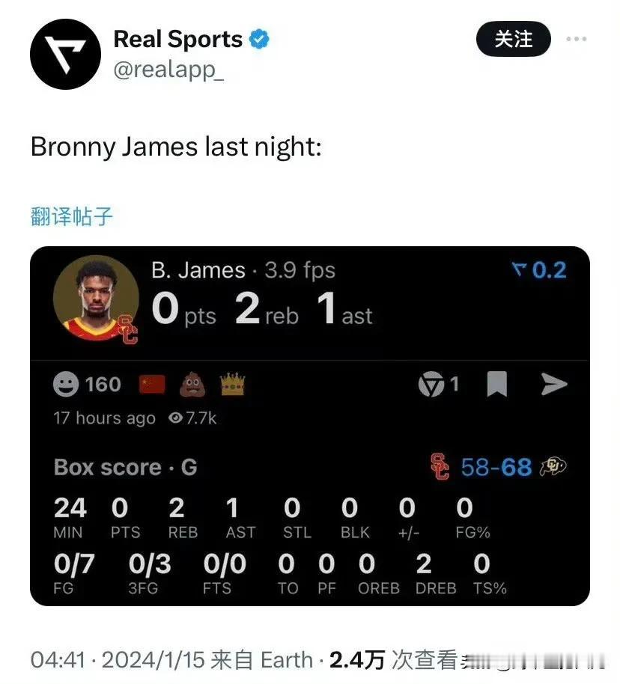Select the poop emoji reaction
The height and width of the screenshot is (684, 620).
coord(192,384)
